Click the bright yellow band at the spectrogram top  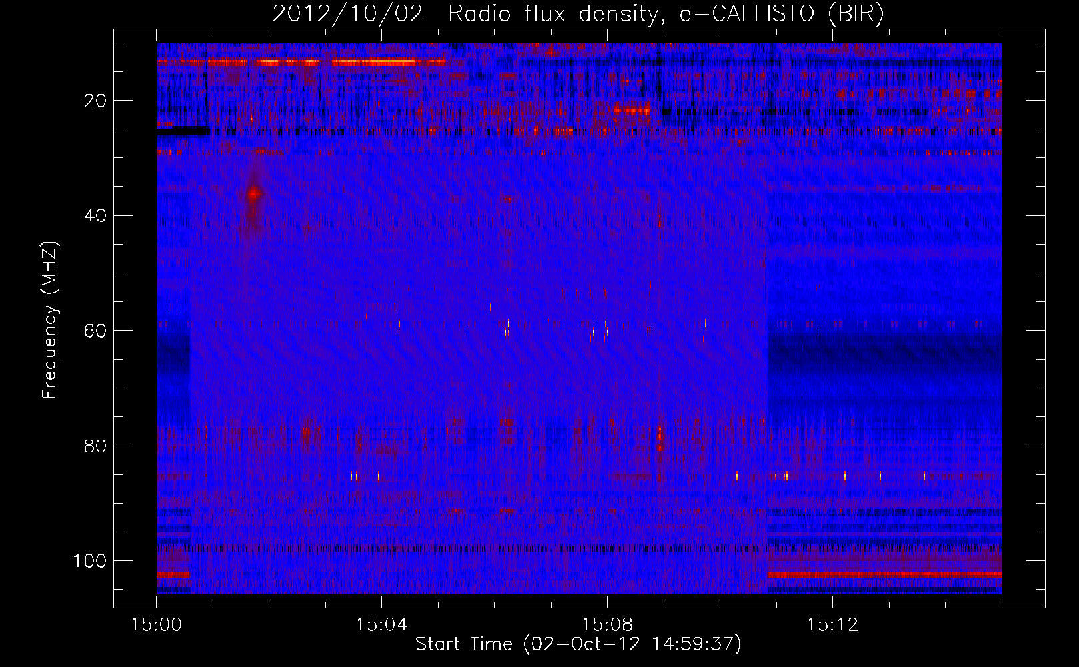373,62
